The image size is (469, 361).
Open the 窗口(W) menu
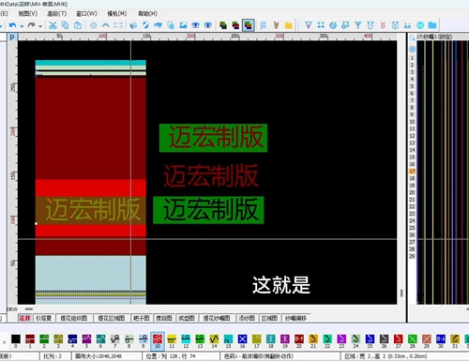pos(86,14)
